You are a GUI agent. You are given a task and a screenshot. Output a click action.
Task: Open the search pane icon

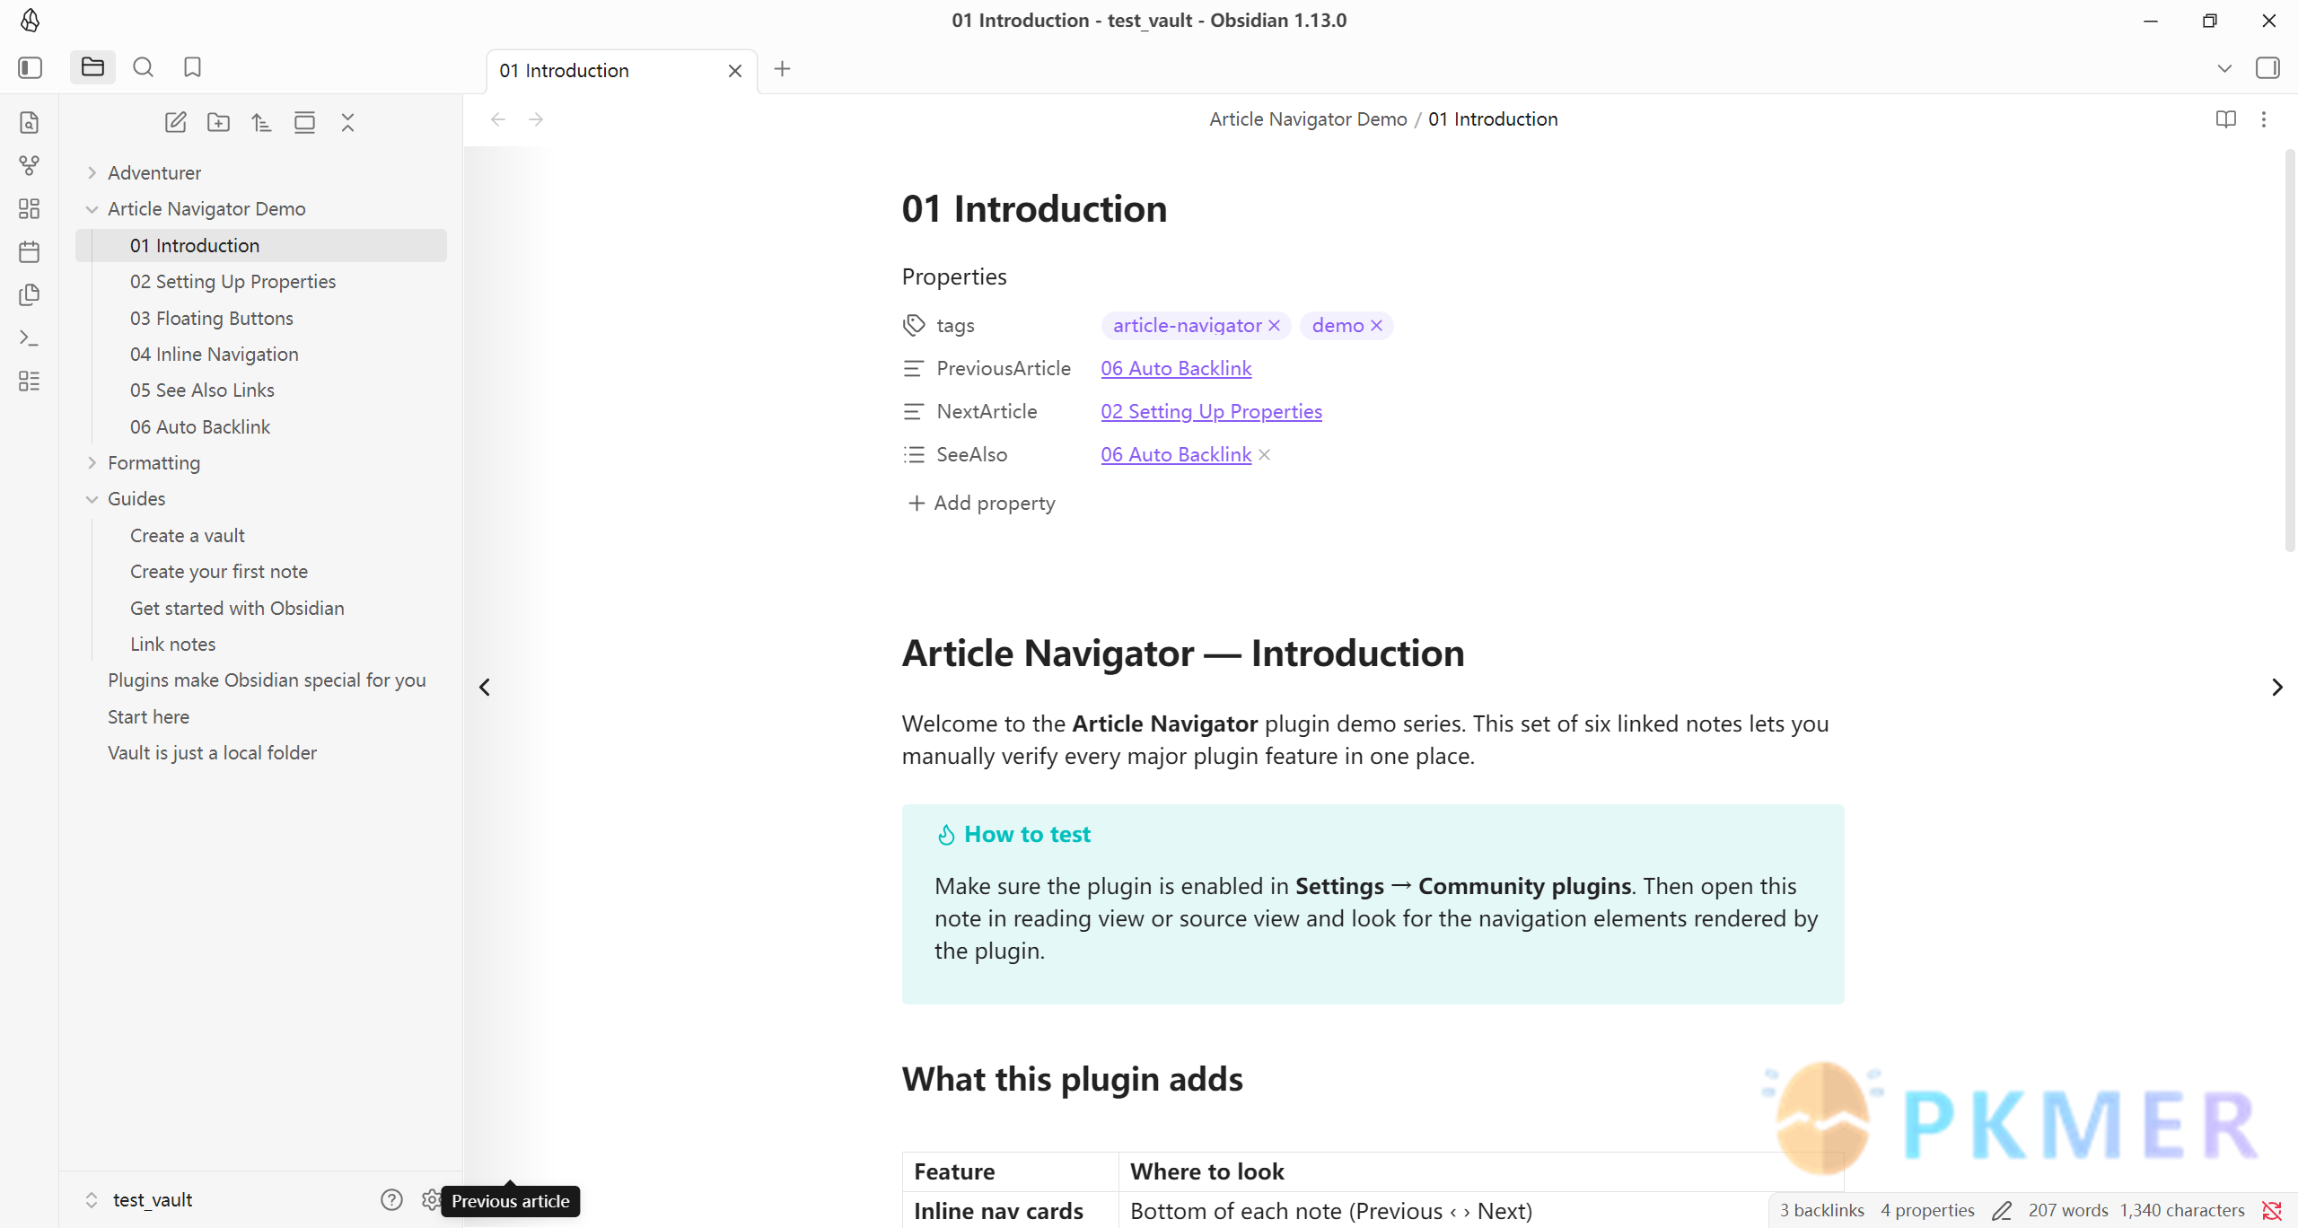click(143, 67)
